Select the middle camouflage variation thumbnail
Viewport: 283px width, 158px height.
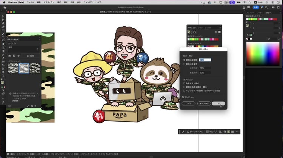pos(24,68)
